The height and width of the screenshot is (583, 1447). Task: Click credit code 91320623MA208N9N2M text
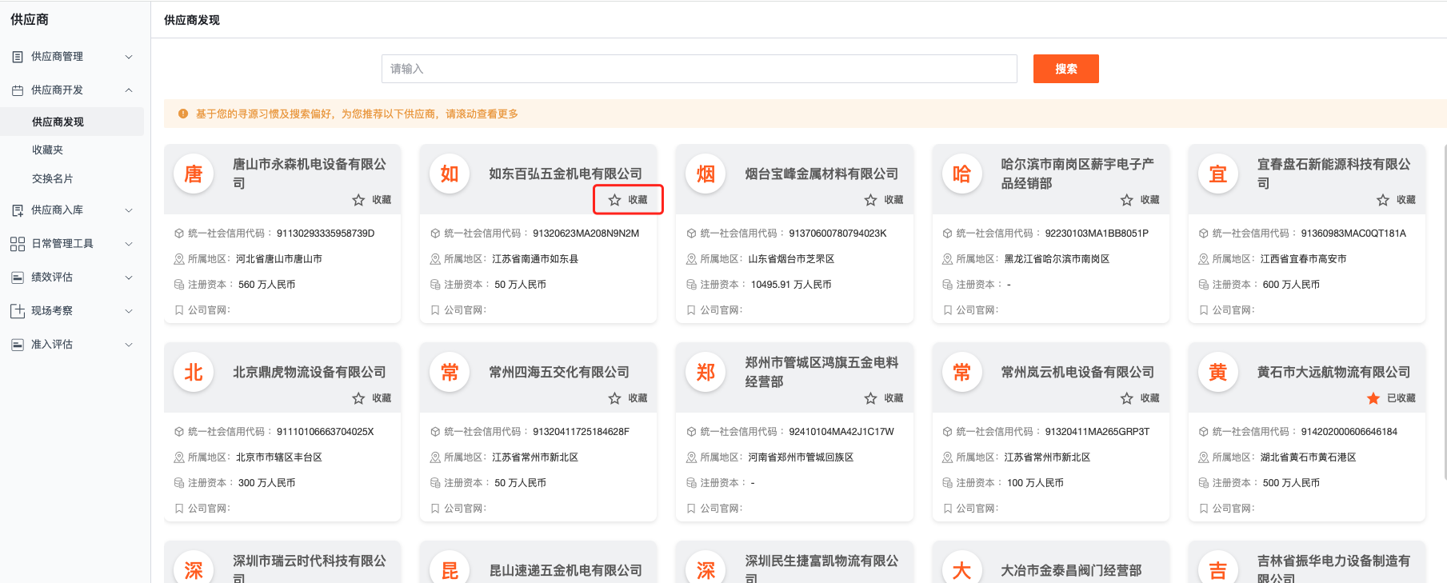586,234
